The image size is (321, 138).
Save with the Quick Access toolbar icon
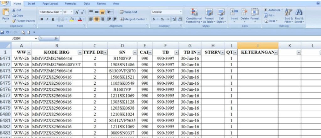coord(2,32)
